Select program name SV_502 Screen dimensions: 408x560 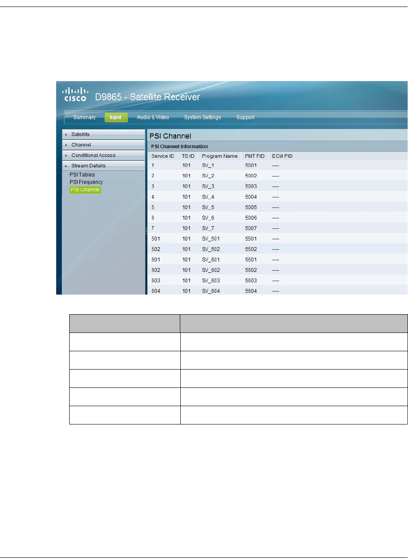point(211,249)
